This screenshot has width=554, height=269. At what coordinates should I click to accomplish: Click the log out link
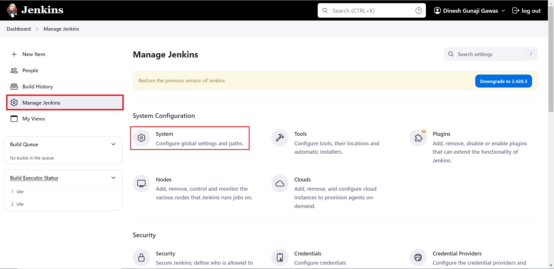click(526, 11)
